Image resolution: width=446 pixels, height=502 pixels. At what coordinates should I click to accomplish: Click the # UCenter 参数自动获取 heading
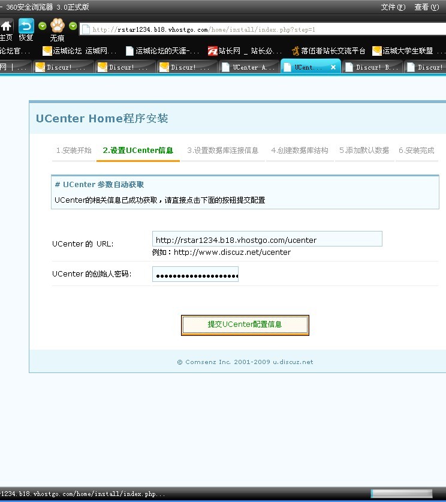click(99, 185)
